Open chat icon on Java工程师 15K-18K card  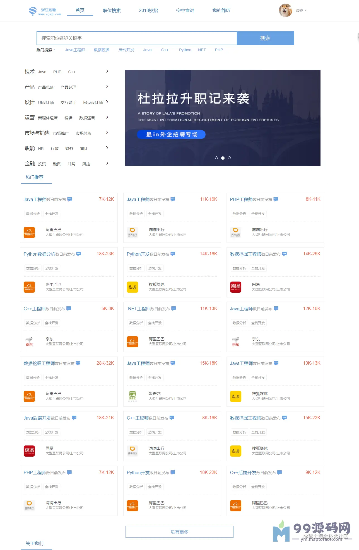click(173, 363)
